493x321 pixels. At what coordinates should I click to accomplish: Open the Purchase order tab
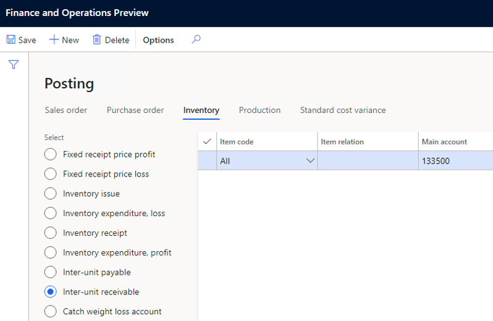(x=135, y=110)
